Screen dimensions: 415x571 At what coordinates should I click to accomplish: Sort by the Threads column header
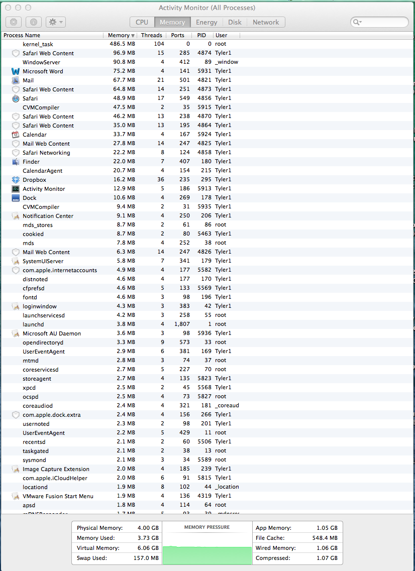(152, 35)
